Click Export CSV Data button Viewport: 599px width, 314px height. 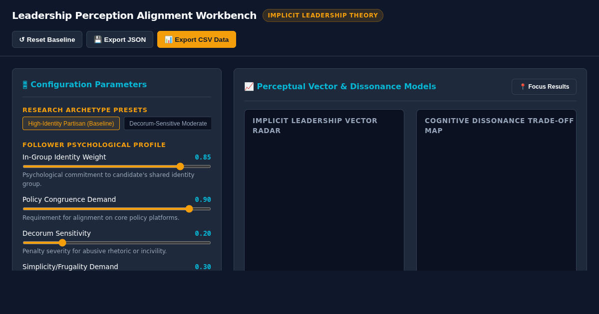[x=197, y=39]
